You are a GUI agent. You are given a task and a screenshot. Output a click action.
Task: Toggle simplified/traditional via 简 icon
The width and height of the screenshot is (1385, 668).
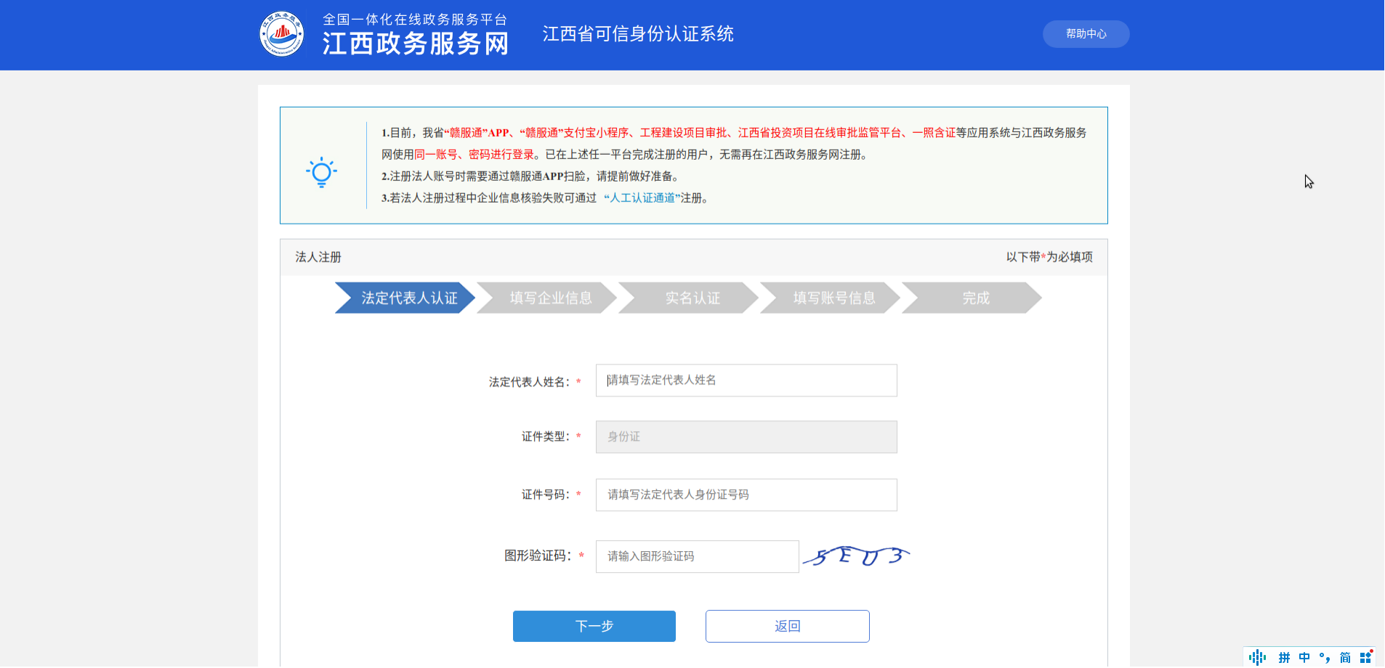(1345, 657)
